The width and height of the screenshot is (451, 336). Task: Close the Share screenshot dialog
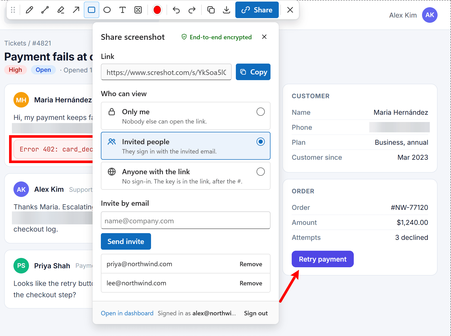point(264,37)
